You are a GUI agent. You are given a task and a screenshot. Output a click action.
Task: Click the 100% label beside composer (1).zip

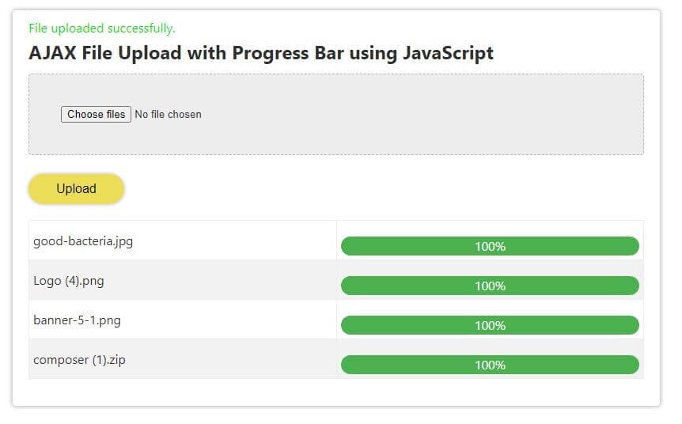click(490, 365)
